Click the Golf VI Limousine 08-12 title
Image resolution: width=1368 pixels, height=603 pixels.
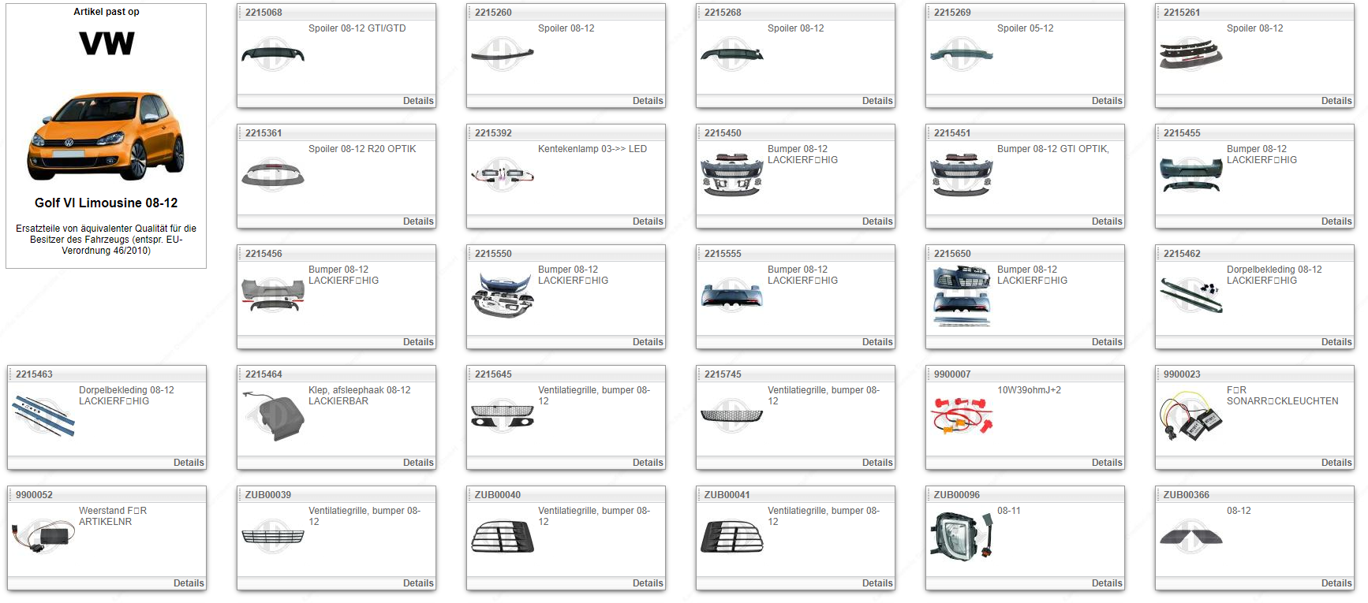(x=106, y=203)
